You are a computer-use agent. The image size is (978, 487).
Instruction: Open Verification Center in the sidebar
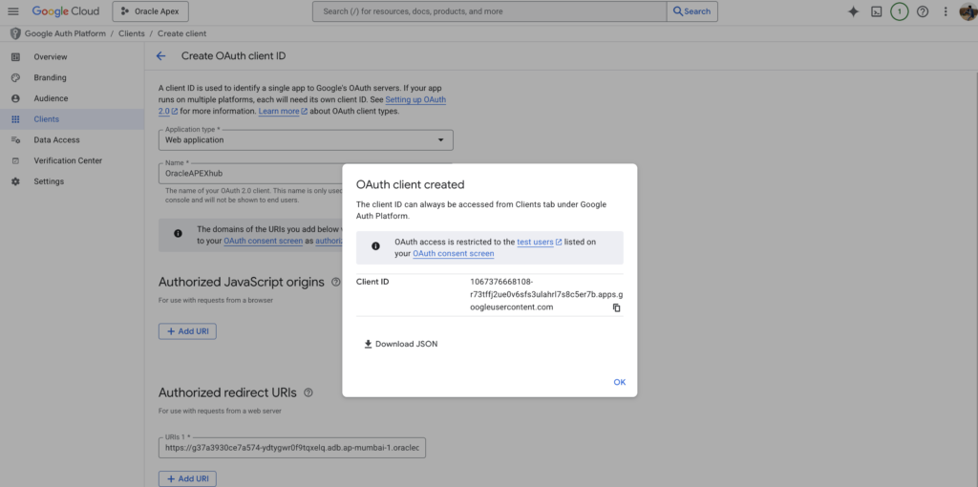point(68,160)
